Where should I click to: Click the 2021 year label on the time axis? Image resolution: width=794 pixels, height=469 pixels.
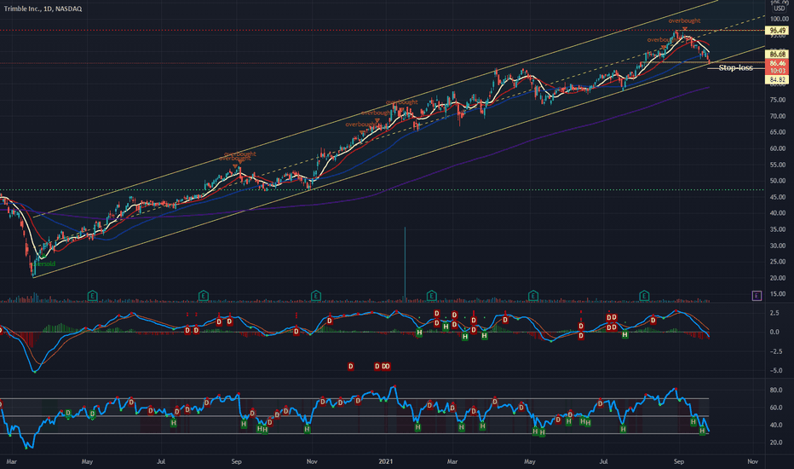coord(386,462)
